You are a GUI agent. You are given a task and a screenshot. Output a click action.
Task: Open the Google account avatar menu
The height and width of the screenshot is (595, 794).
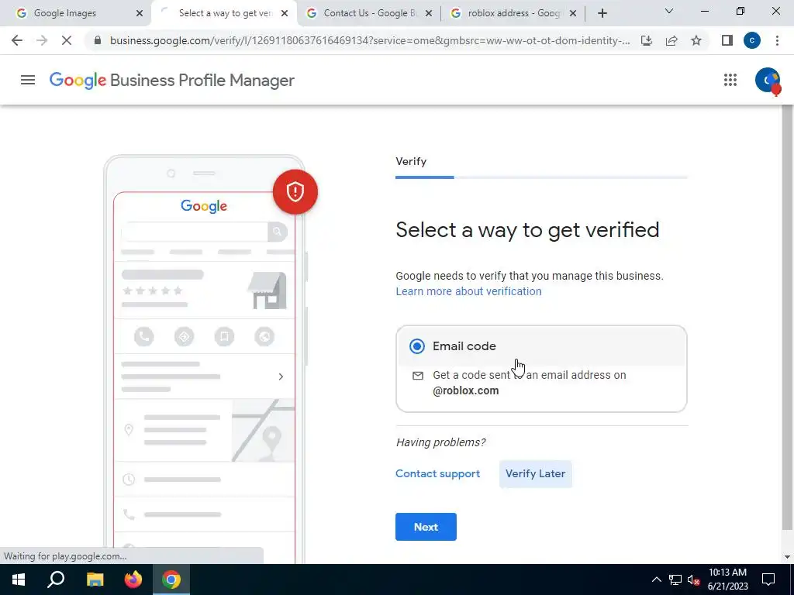pyautogui.click(x=767, y=80)
